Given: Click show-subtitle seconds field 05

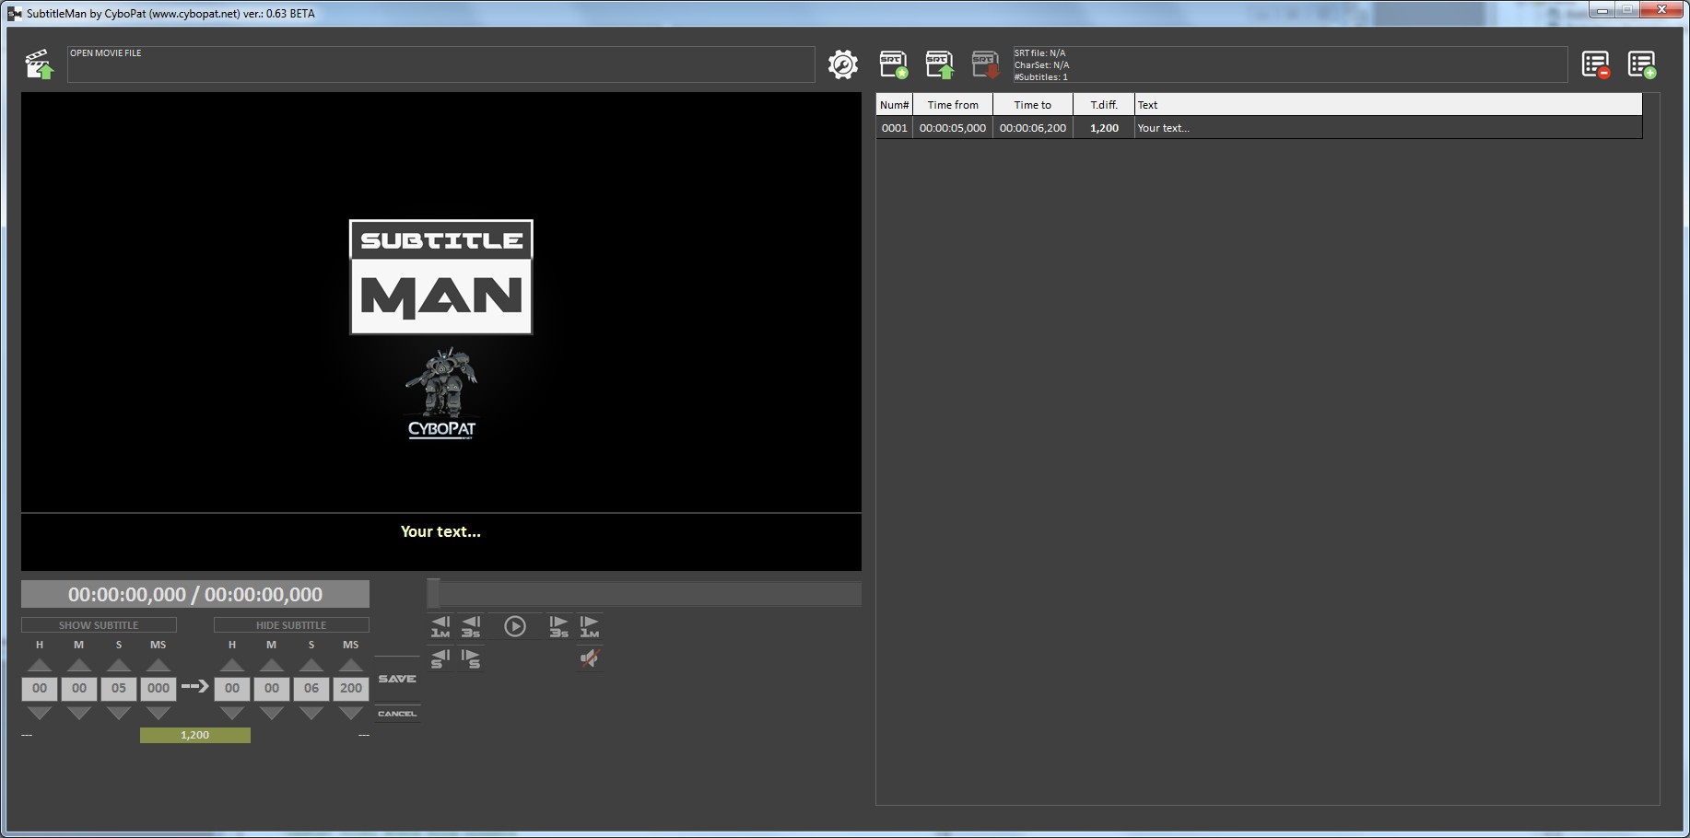Looking at the screenshot, I should click(x=119, y=689).
